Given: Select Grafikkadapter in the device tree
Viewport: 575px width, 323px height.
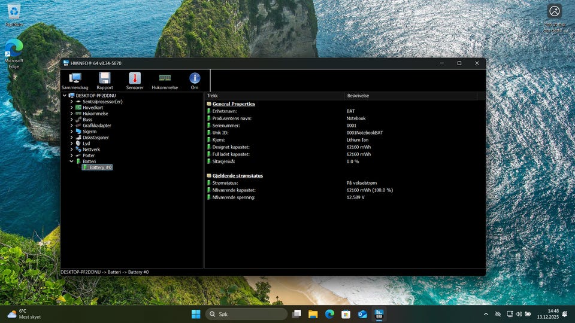Looking at the screenshot, I should click(x=96, y=126).
